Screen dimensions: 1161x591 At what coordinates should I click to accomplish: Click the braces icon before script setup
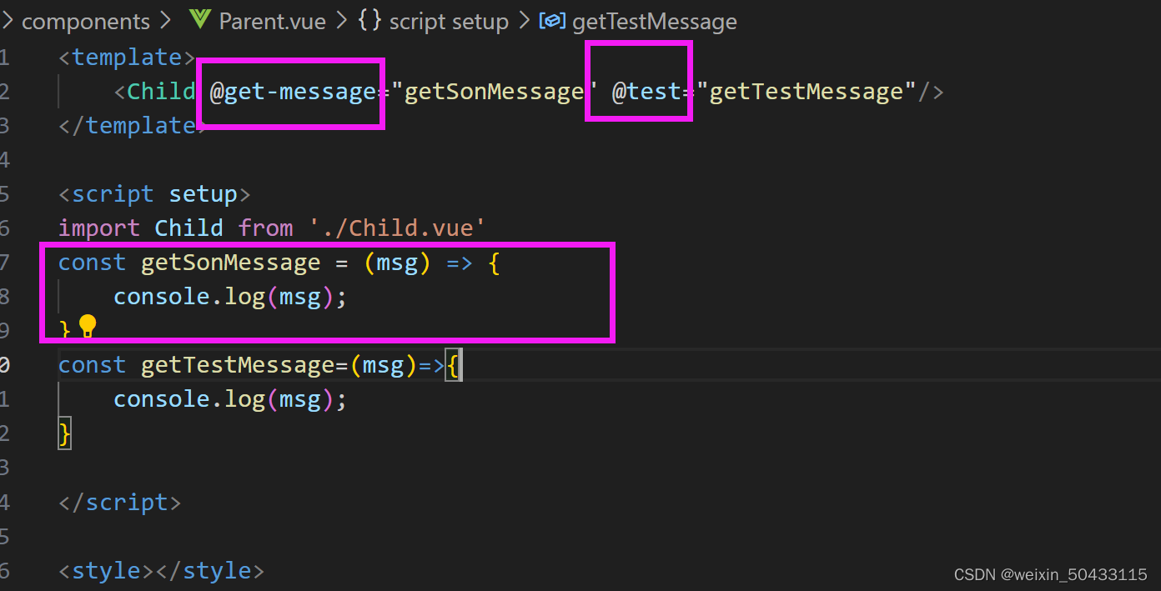click(x=369, y=20)
